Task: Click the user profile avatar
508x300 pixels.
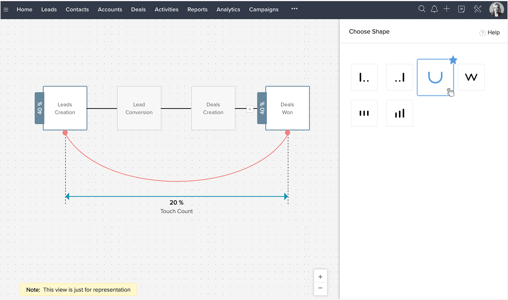Action: pyautogui.click(x=496, y=9)
